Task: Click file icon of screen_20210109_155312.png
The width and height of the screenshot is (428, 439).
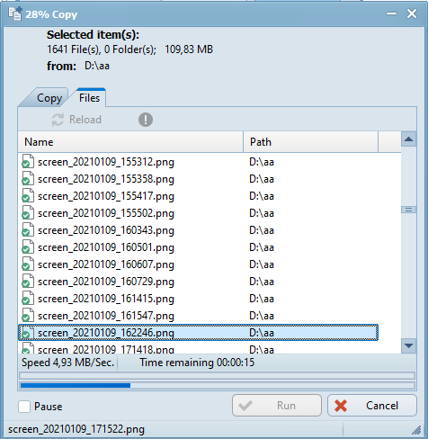Action: pyautogui.click(x=28, y=161)
